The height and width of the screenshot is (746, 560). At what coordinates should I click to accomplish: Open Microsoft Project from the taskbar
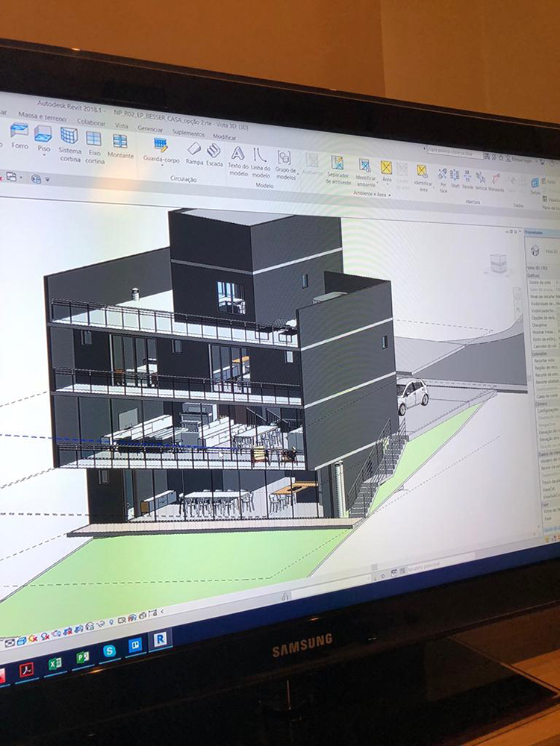click(x=82, y=658)
